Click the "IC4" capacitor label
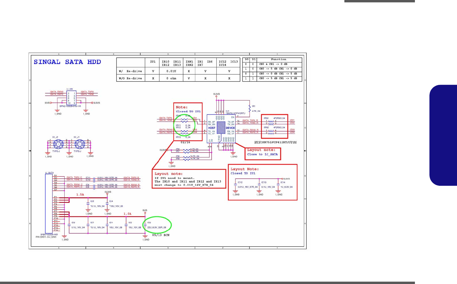457x284 pixels. tap(111, 201)
